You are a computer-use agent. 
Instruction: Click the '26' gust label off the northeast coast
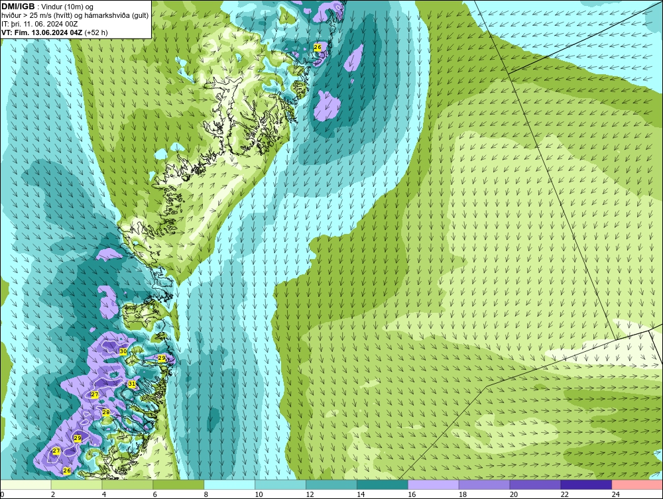click(318, 47)
